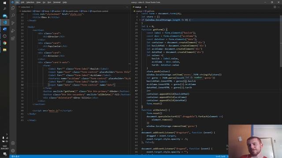Open the Windows notification center icon

[x=5, y=154]
